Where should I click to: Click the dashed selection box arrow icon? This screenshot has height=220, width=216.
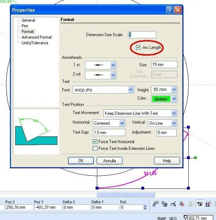200,204
